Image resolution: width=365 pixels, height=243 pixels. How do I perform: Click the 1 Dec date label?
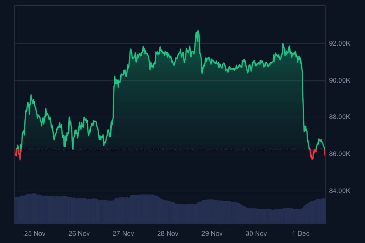(x=300, y=233)
